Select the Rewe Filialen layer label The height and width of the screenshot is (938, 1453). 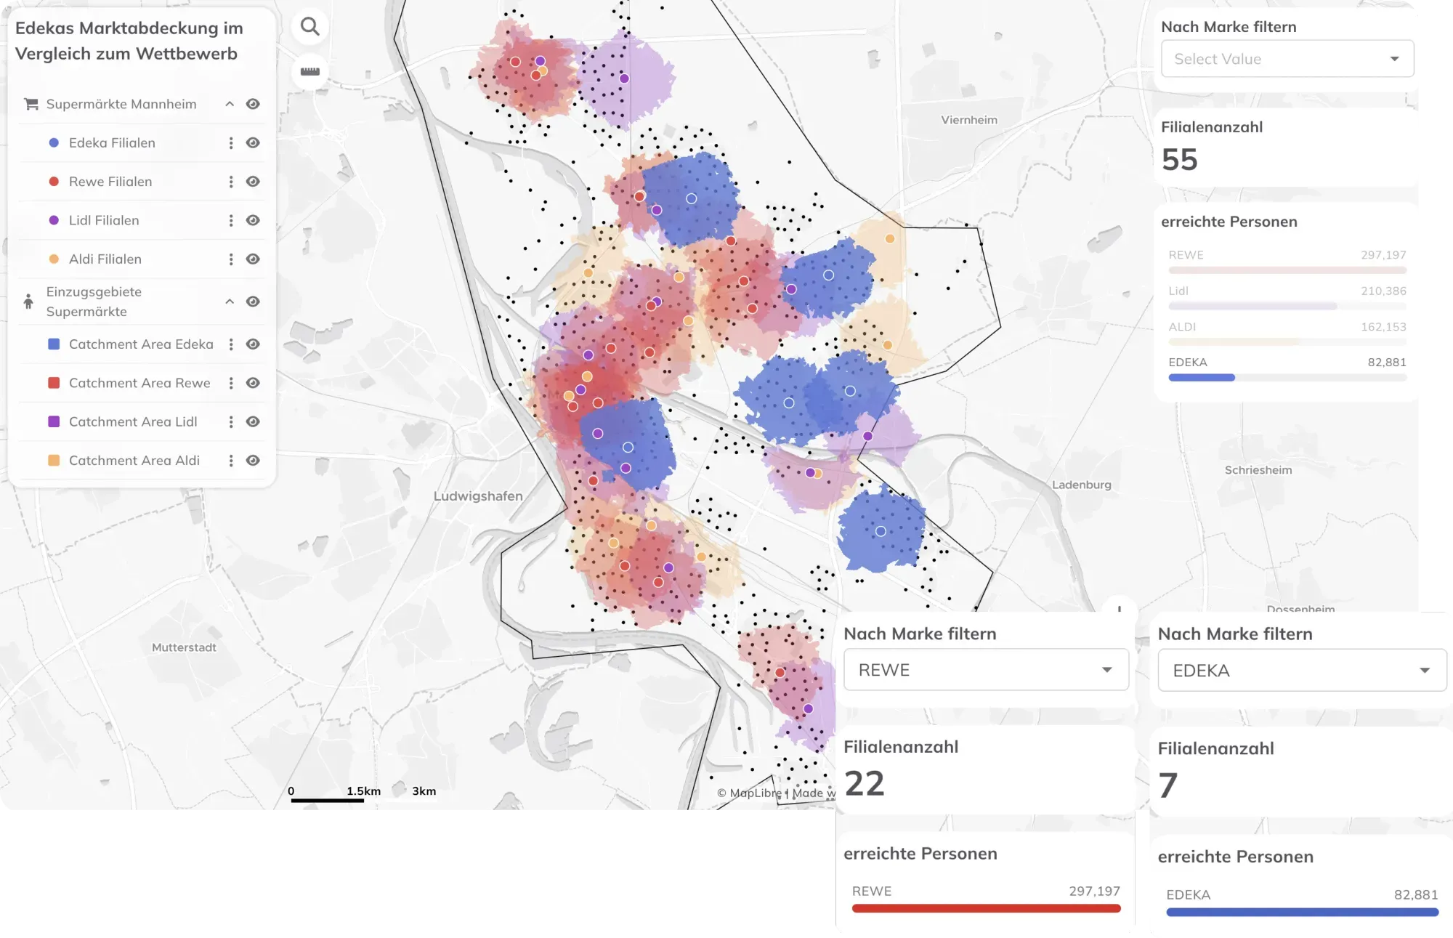(x=110, y=182)
